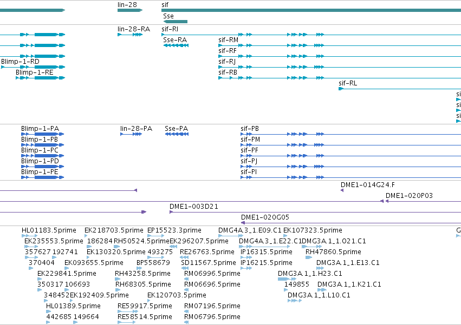Select protein Blimp-1-PB

click(x=40, y=140)
